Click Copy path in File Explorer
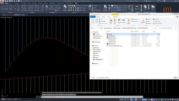The image size is (179, 101). tap(102, 21)
